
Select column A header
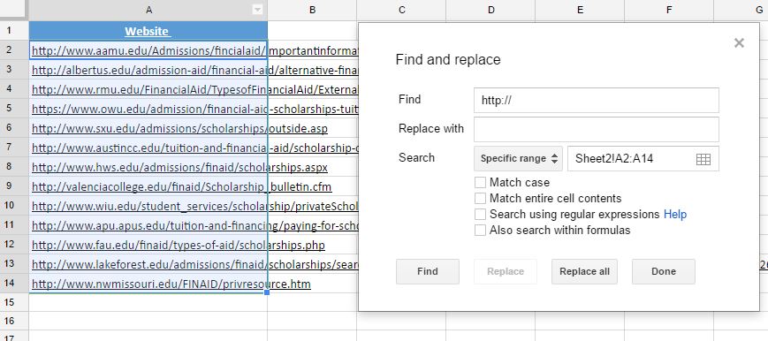[148, 10]
